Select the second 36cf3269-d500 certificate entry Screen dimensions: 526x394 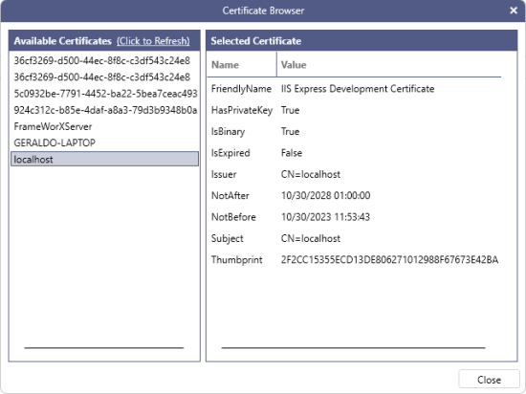tap(104, 77)
